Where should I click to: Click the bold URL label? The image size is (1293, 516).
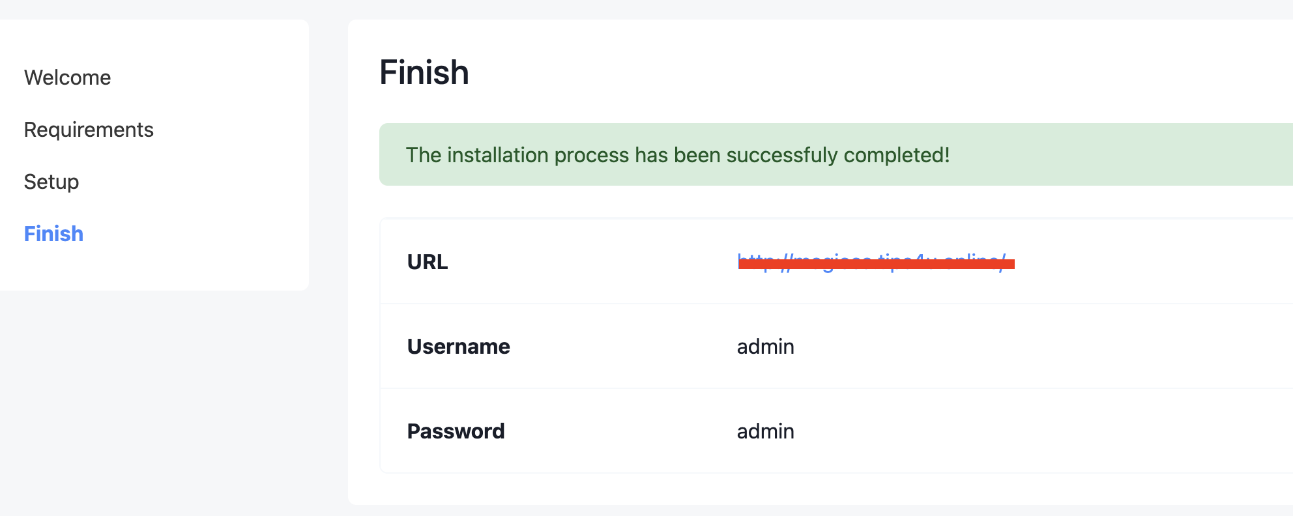(428, 262)
